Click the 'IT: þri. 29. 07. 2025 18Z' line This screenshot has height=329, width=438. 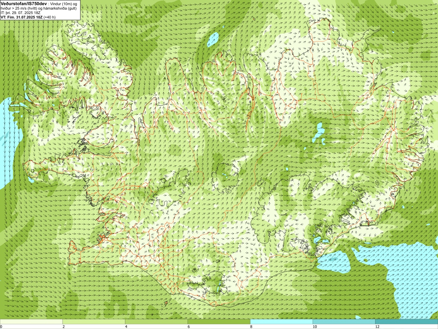pyautogui.click(x=21, y=13)
